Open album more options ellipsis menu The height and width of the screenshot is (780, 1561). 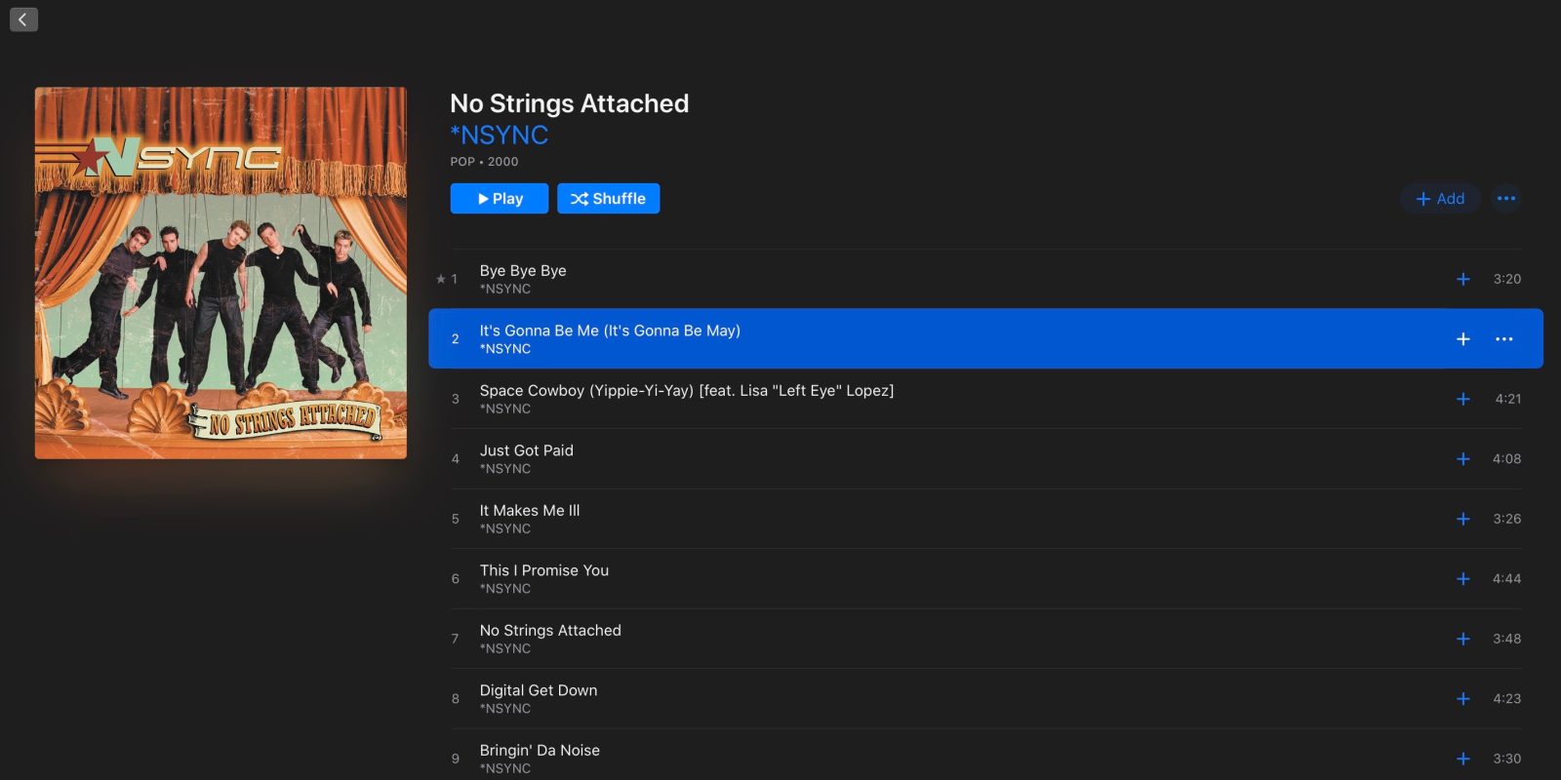click(1506, 199)
